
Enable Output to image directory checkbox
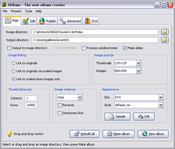pos(9,48)
